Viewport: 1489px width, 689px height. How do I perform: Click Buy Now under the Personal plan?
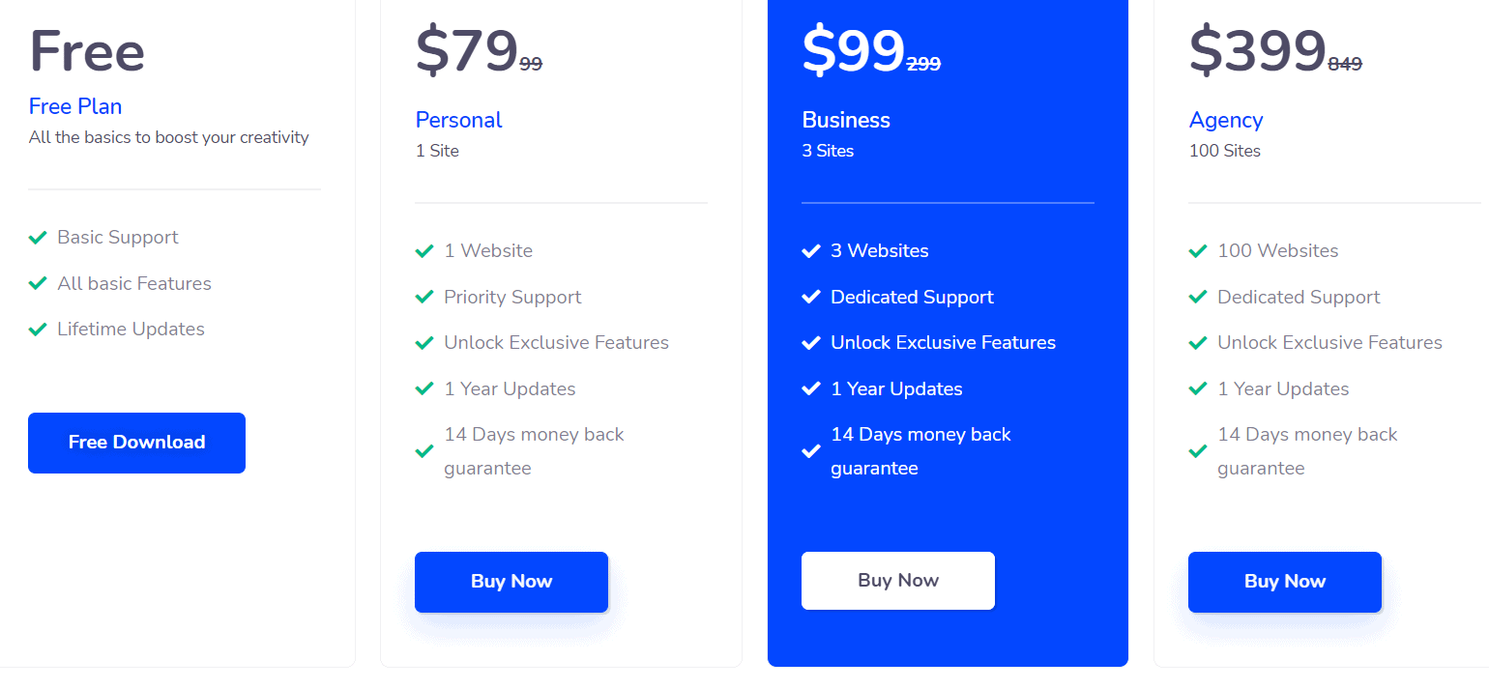tap(511, 581)
